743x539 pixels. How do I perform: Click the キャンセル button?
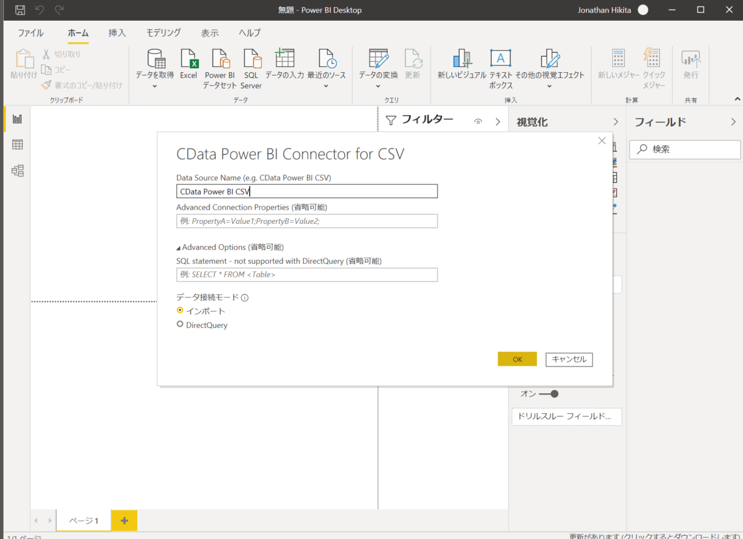coord(569,359)
